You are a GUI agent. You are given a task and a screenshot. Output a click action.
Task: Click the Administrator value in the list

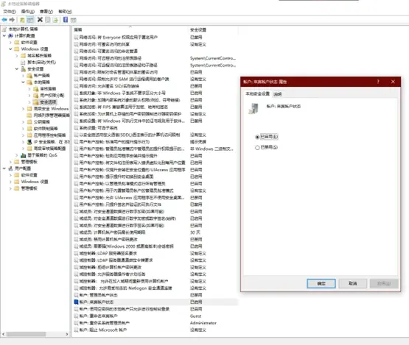click(203, 323)
